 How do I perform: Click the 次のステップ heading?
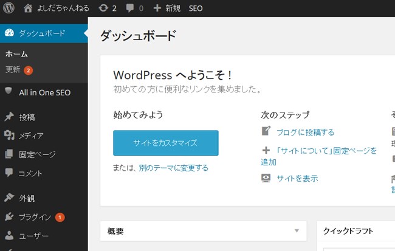coord(285,115)
